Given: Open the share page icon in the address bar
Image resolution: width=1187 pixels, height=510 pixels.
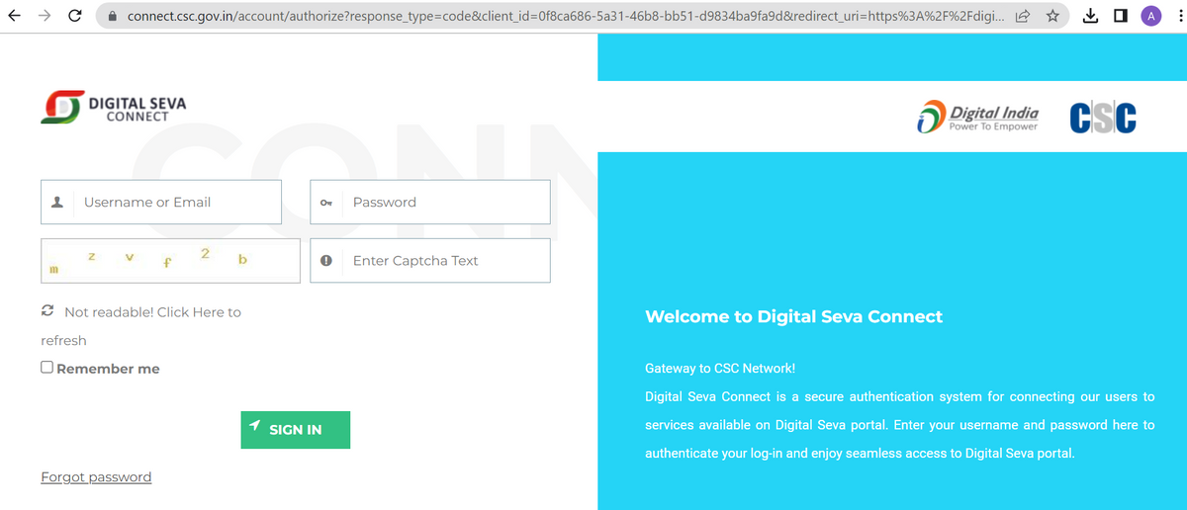Looking at the screenshot, I should click(1022, 16).
